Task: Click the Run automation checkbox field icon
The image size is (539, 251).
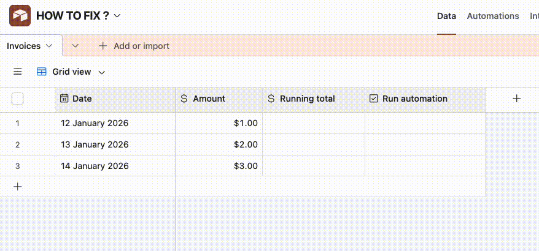Action: click(x=374, y=99)
